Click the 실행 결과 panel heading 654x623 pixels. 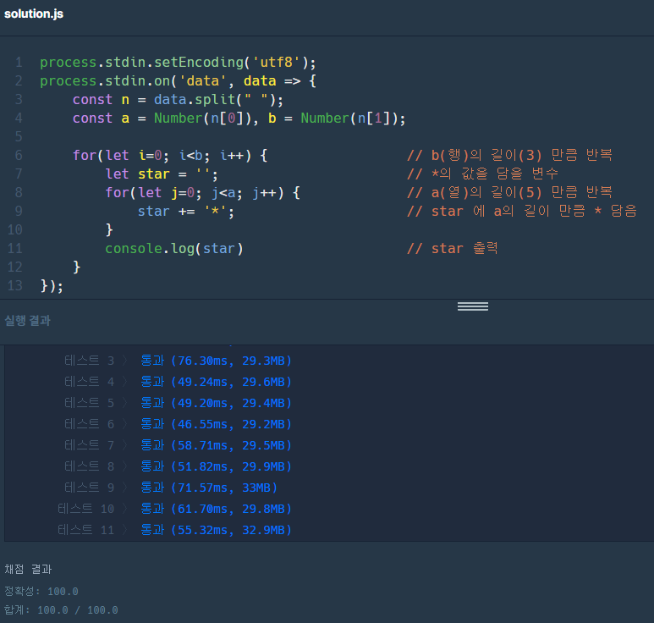(28, 321)
